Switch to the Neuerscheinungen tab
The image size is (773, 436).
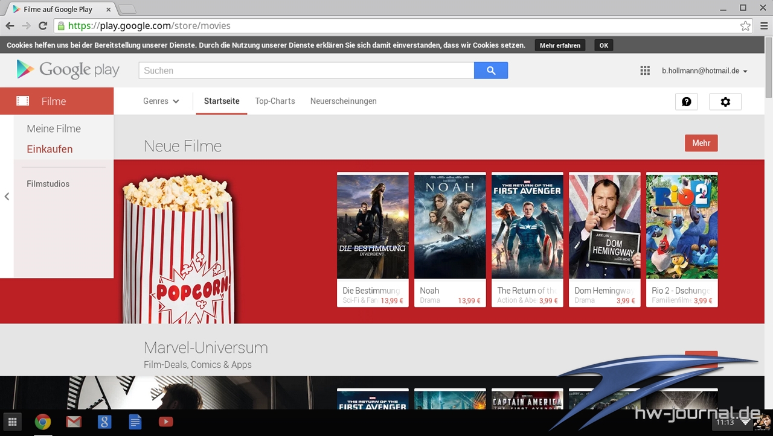tap(344, 101)
